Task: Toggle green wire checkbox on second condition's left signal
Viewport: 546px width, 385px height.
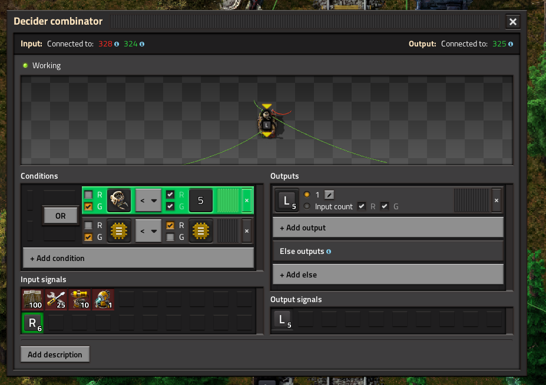Action: point(88,237)
